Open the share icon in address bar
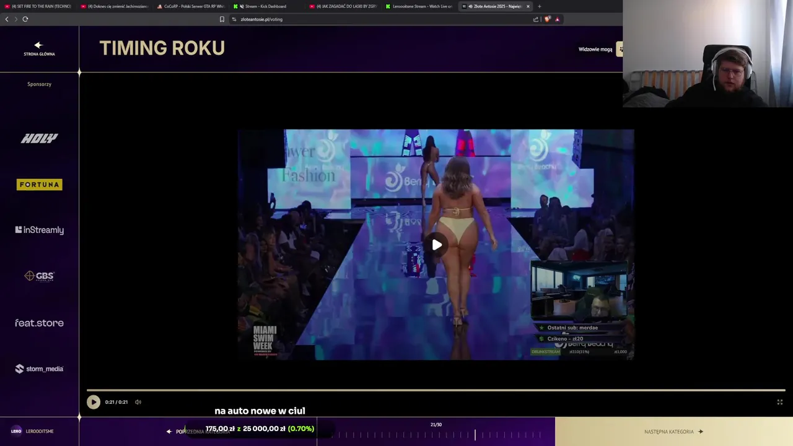The image size is (793, 446). (x=536, y=19)
